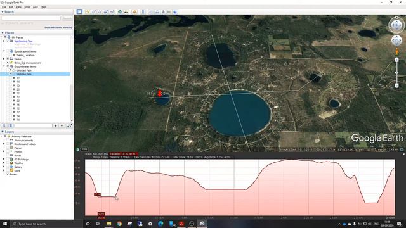Open the Sightseeing Tour link
The image size is (406, 228).
pos(23,41)
